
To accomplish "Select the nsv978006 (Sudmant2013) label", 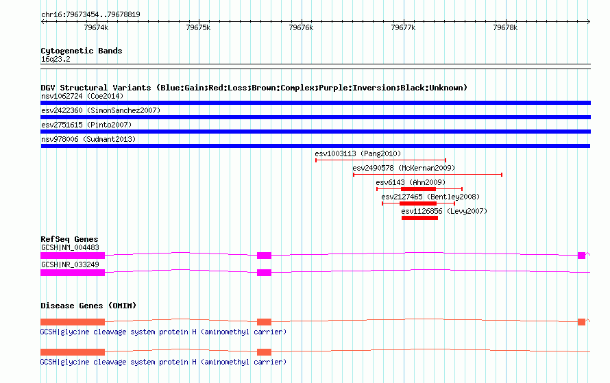I will click(88, 139).
